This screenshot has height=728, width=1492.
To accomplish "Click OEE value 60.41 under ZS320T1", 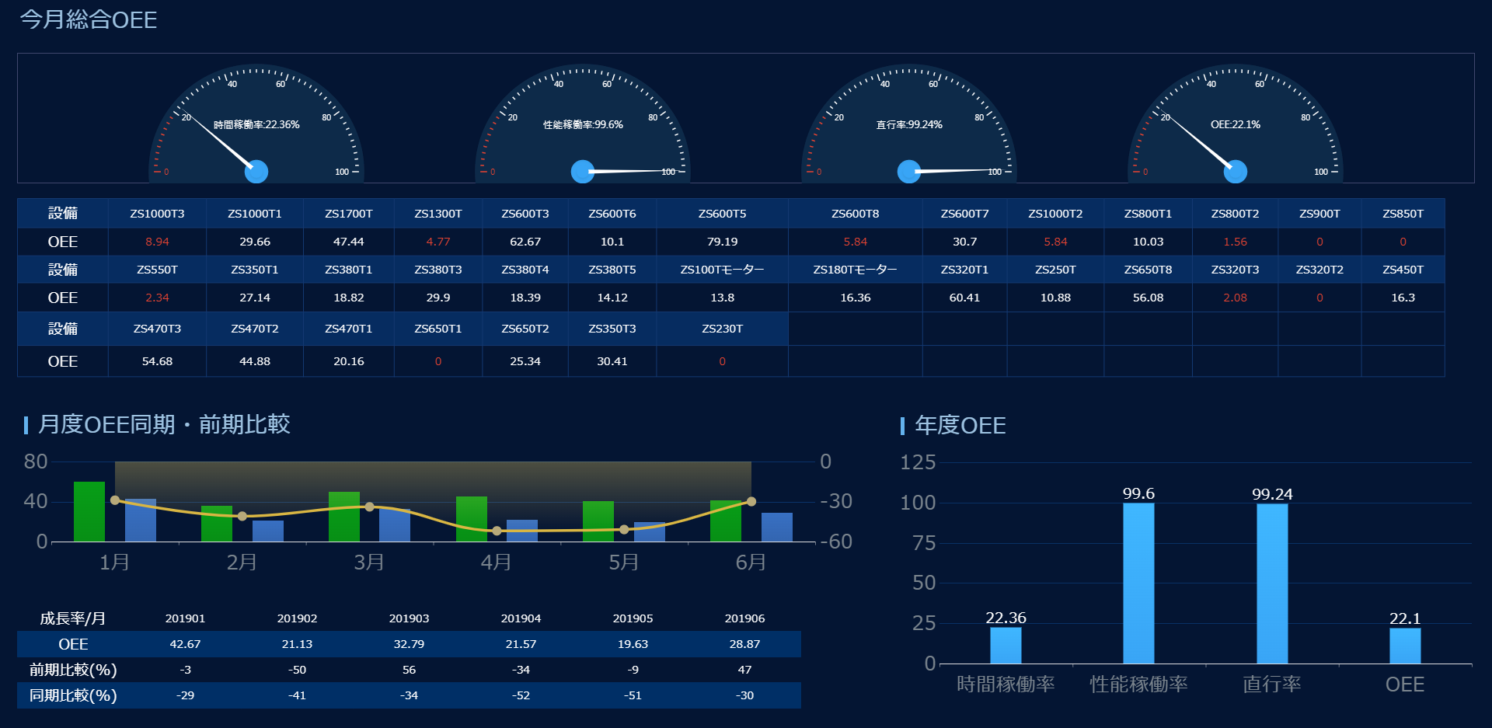I will click(965, 298).
